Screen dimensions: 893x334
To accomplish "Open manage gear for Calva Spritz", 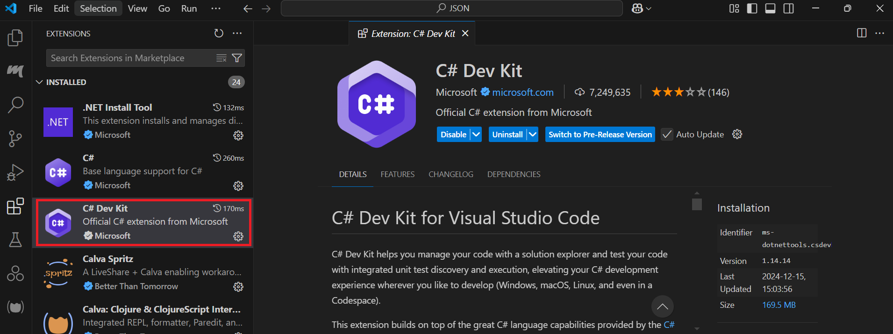I will (238, 287).
